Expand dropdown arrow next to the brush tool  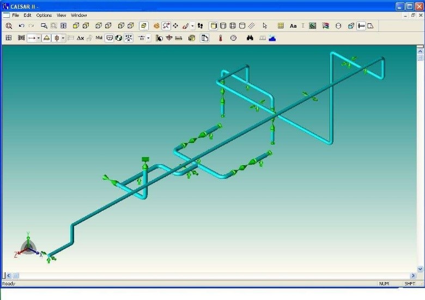click(192, 26)
